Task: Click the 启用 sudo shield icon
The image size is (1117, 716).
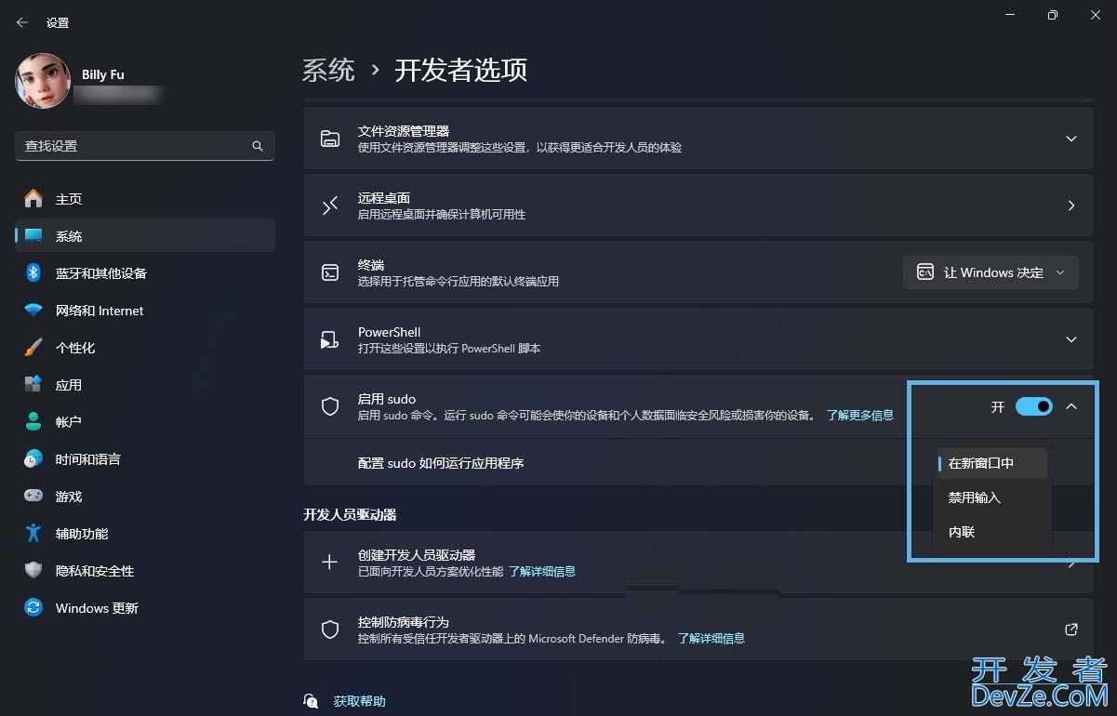Action: click(x=330, y=406)
